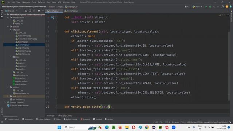Select HomePage.py in the project tree
Viewport: 233px width, 131px height.
click(x=24, y=45)
